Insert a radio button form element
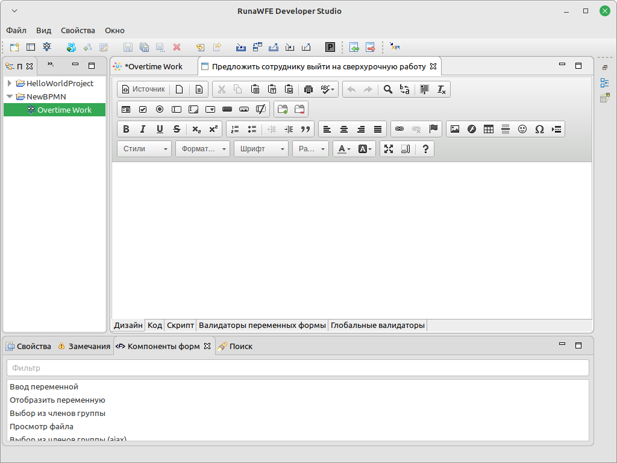 coord(160,110)
